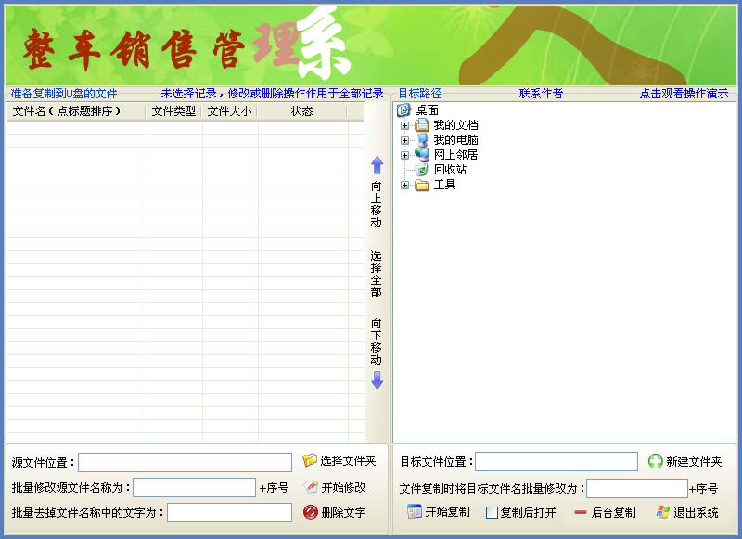The image size is (742, 539).
Task: Select the 我的电脑 tree item label
Action: 455,139
